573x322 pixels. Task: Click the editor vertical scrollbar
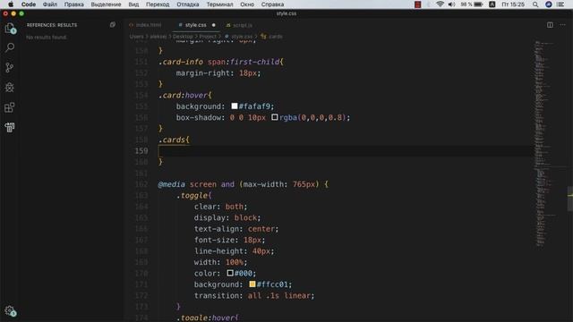pyautogui.click(x=569, y=199)
